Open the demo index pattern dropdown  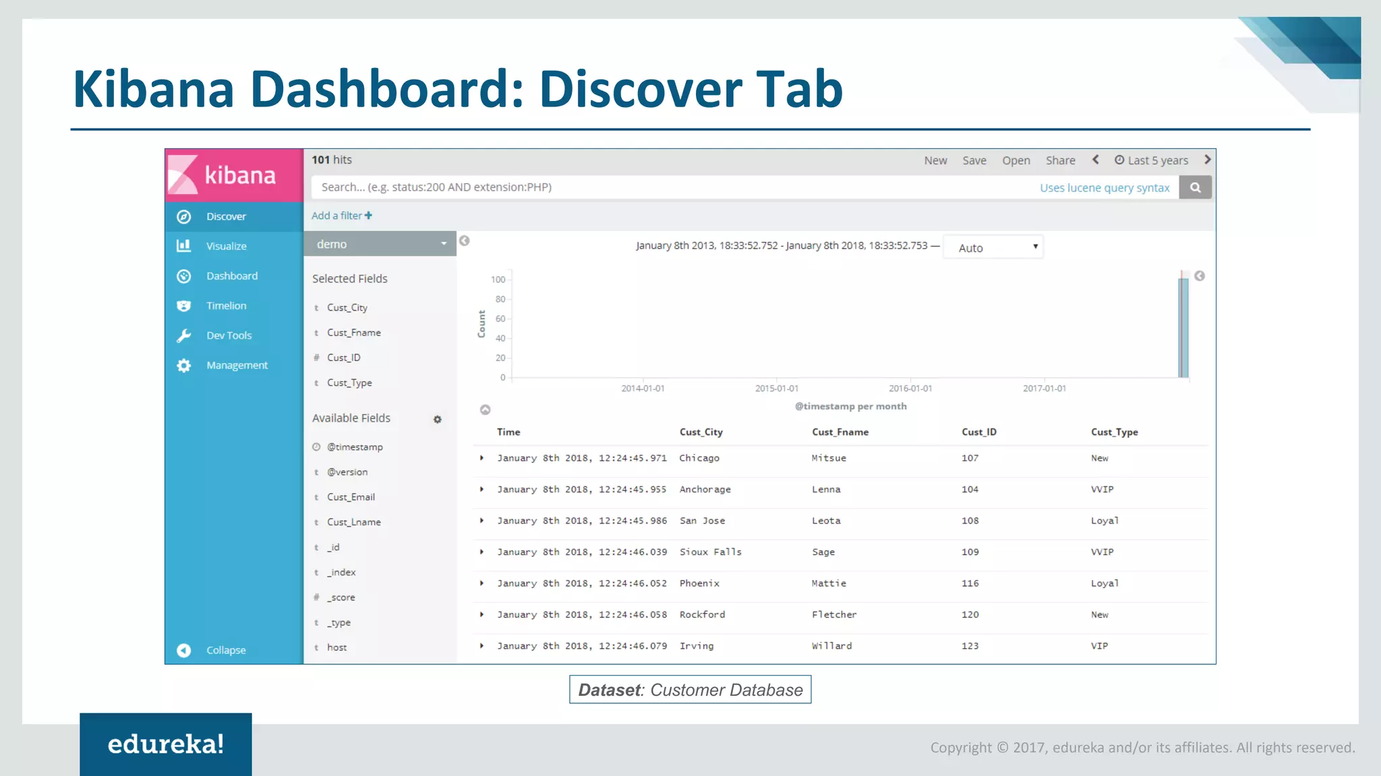coord(380,244)
